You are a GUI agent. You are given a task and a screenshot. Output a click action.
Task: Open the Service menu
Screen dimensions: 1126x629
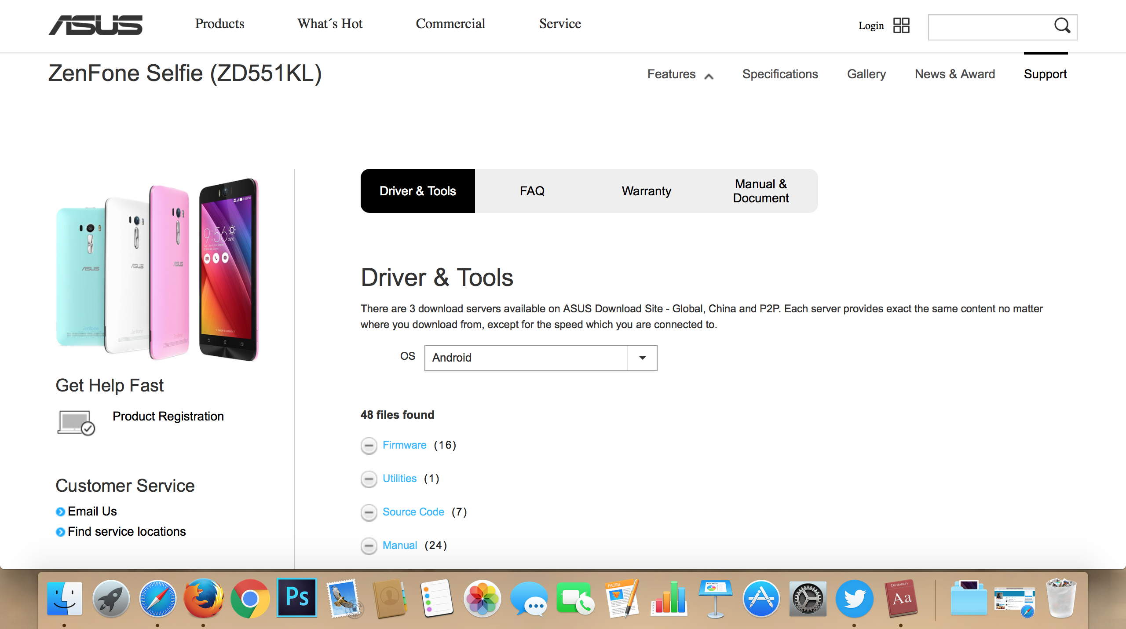click(560, 23)
